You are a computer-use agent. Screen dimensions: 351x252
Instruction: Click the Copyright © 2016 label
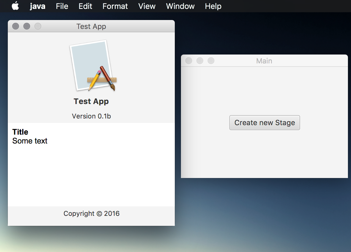pos(92,213)
